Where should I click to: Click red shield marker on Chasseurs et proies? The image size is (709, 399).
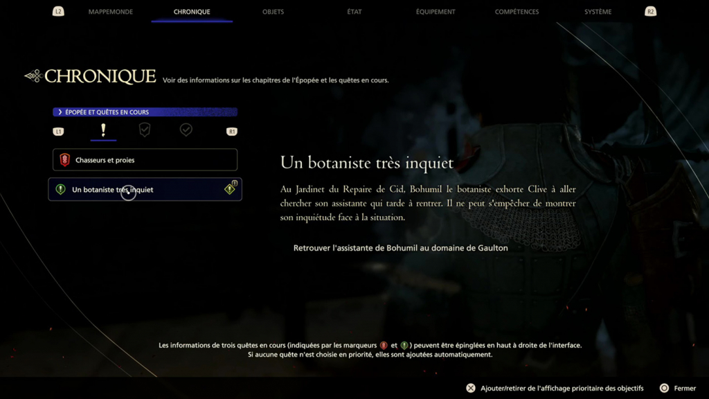pos(64,160)
